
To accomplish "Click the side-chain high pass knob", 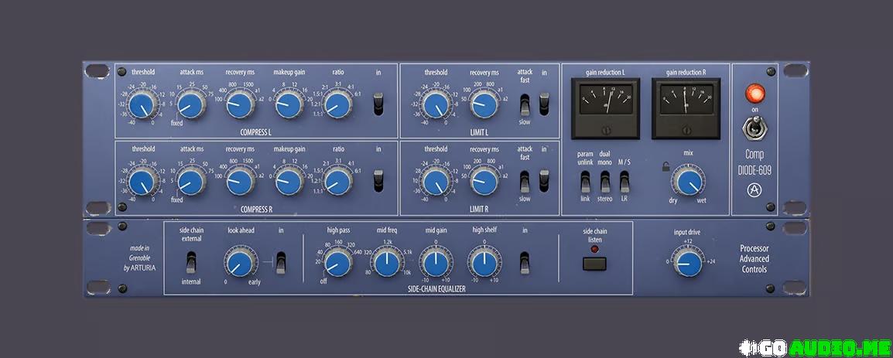I will 337,263.
